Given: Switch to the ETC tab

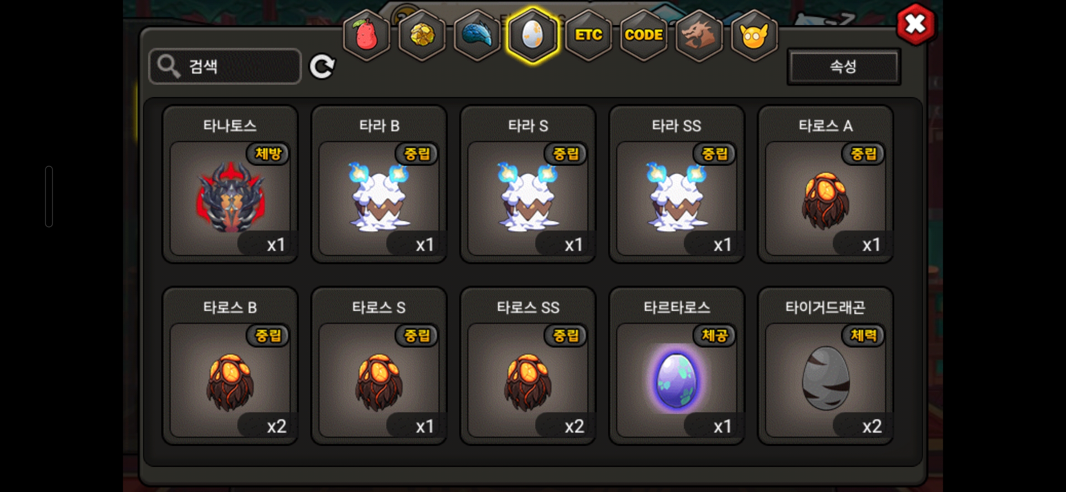Looking at the screenshot, I should tap(588, 35).
